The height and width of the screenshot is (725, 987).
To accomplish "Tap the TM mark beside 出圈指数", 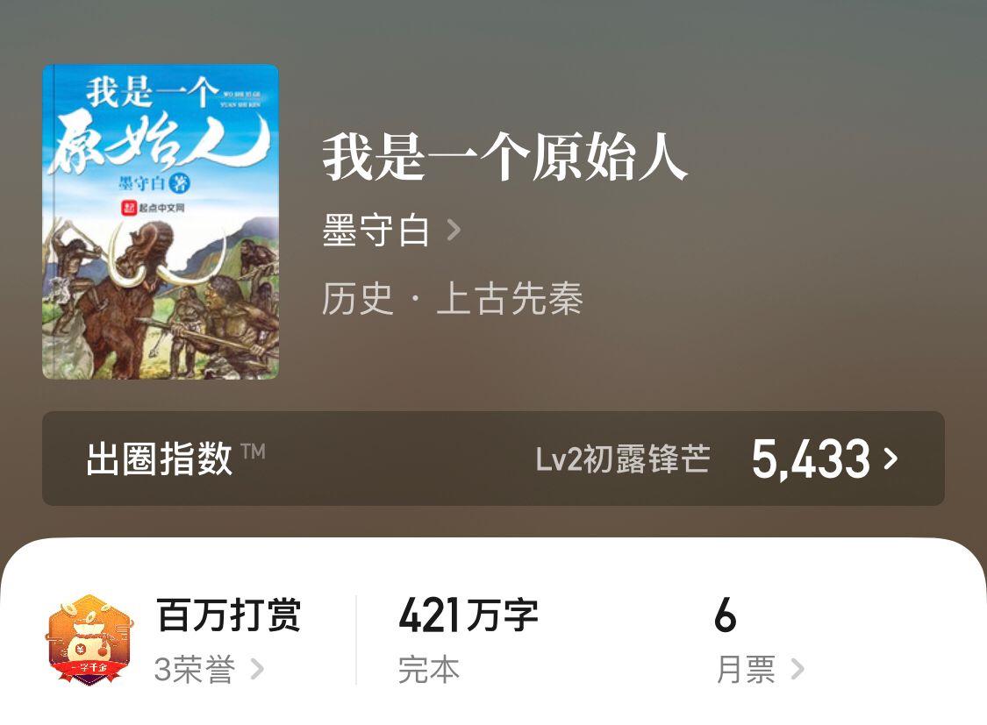I will pos(253,451).
